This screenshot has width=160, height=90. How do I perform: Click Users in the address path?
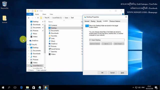66,18
